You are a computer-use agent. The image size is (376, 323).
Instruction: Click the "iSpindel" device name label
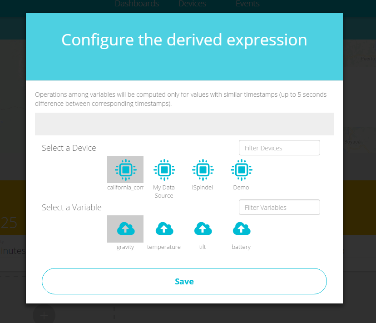click(203, 187)
